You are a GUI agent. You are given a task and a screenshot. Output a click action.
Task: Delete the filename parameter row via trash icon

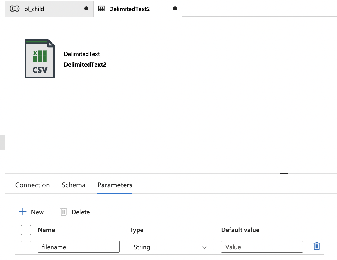316,246
